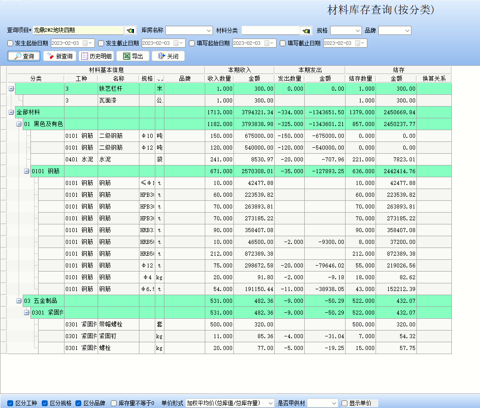Click the 名称 column header
This screenshot has width=480, height=408.
coord(118,78)
